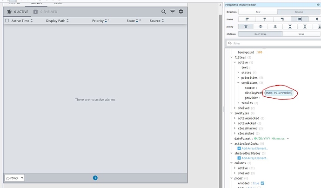Sort by the Active Time column arrows

pyautogui.click(x=32, y=20)
